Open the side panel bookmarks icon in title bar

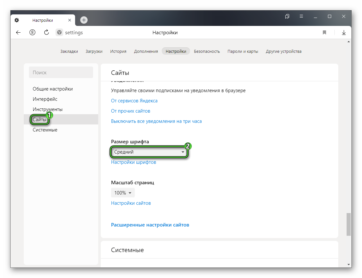click(287, 16)
